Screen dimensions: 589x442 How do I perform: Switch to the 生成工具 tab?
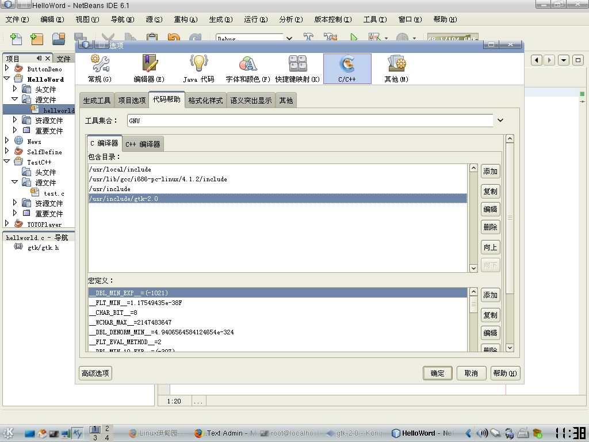point(97,100)
